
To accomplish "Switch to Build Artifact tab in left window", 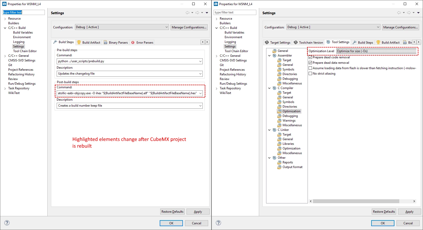I will coord(89,42).
